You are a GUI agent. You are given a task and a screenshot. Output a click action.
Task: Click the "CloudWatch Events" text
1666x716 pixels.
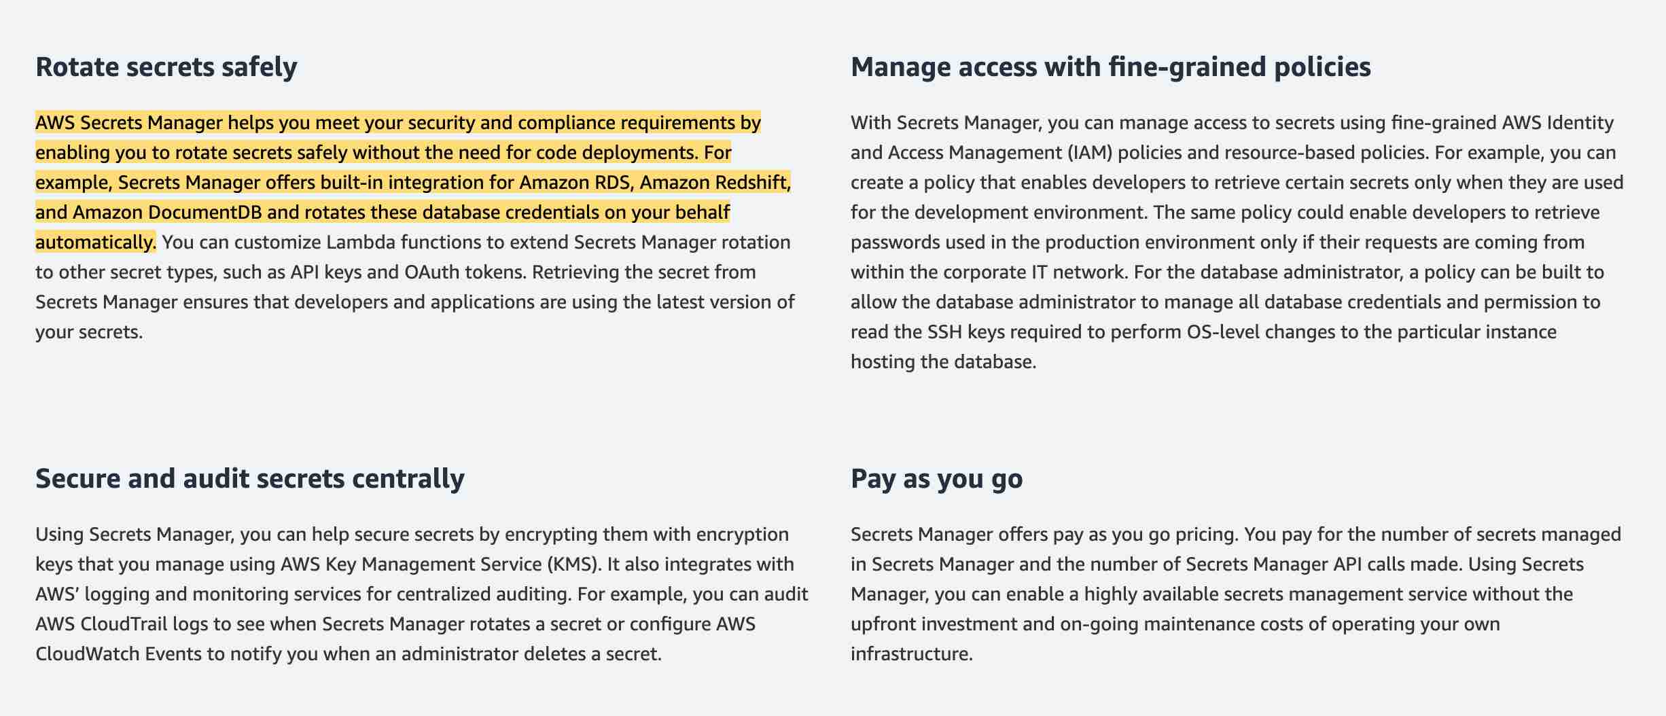[x=118, y=654]
